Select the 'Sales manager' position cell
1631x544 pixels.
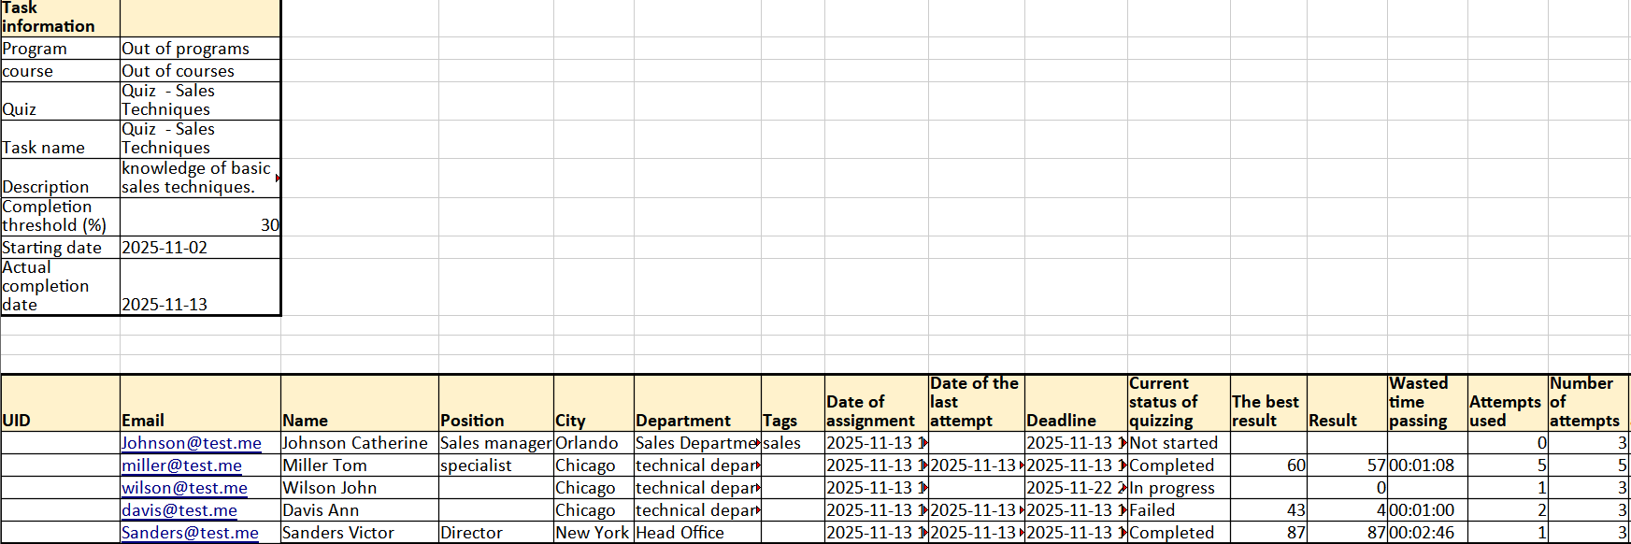(495, 443)
